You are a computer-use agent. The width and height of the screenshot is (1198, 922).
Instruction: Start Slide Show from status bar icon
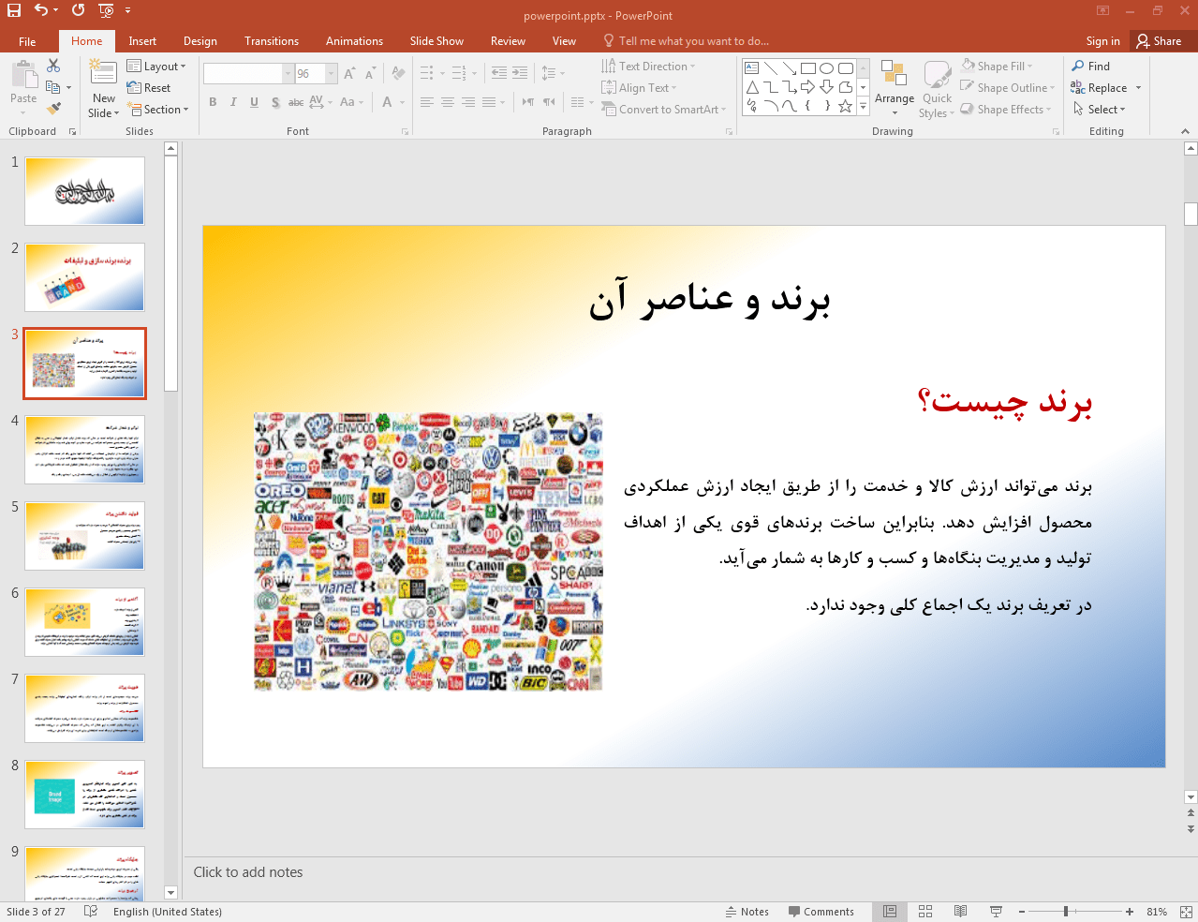coord(996,912)
